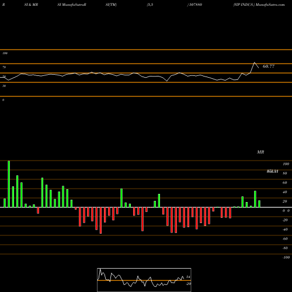Viewport: 292px width, 292px height.
Task: Click the "MR" panel title label
Action: 260,152
